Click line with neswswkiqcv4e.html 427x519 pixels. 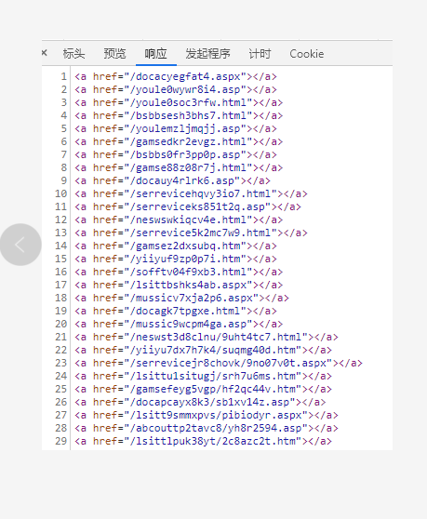pyautogui.click(x=179, y=220)
